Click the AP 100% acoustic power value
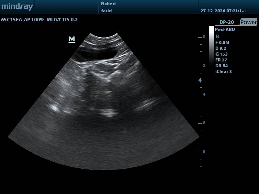This screenshot has width=259, height=194. [x=34, y=20]
